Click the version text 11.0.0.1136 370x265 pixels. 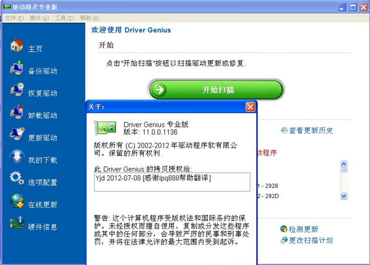(x=160, y=132)
